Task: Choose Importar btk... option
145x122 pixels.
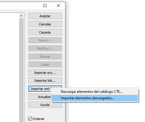Action: (45, 81)
